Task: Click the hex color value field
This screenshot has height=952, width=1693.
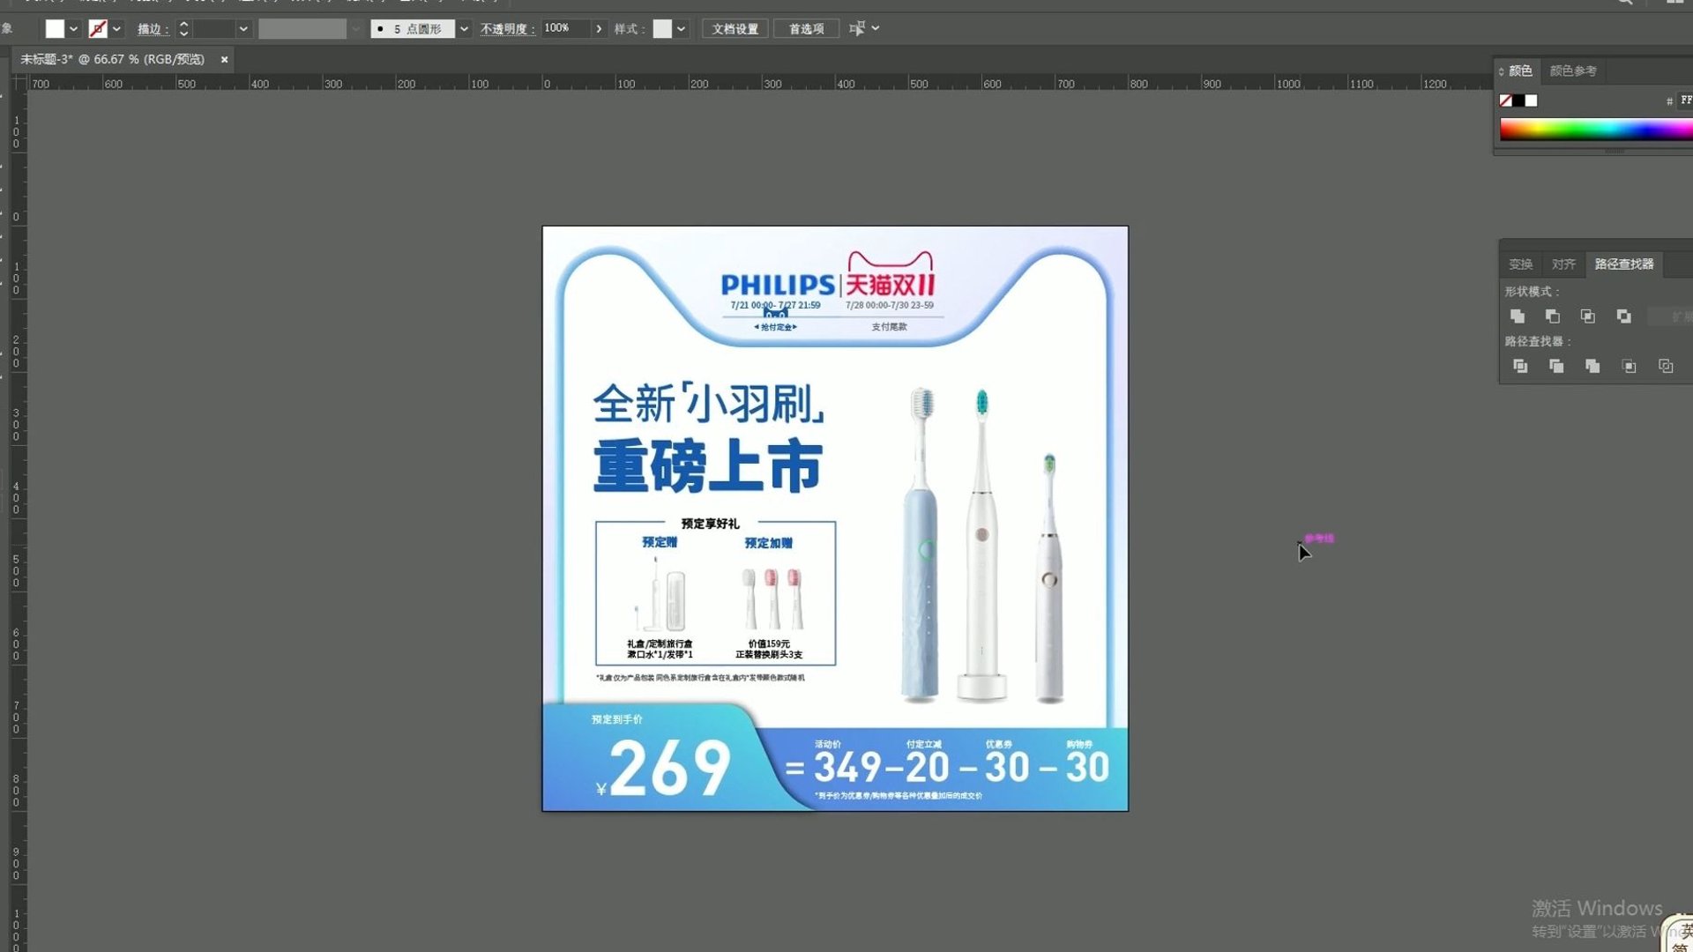Action: point(1686,100)
